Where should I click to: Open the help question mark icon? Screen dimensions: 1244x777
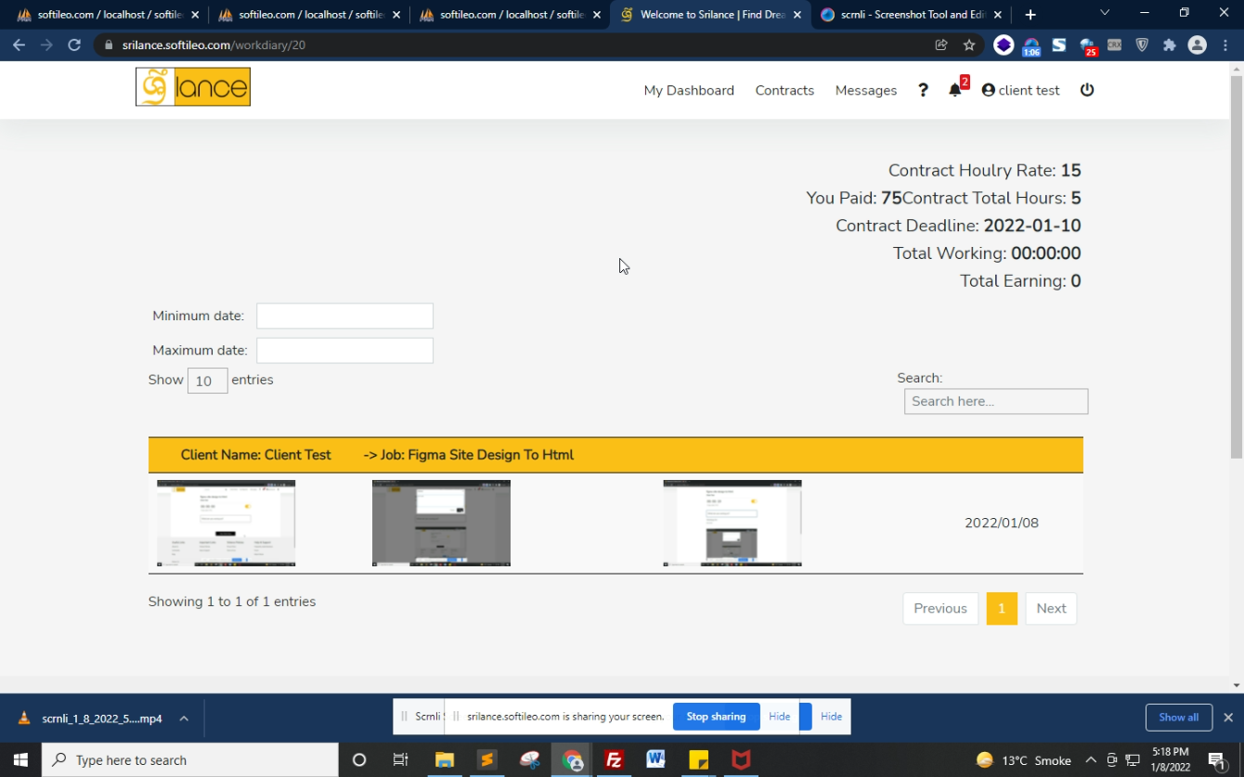tap(923, 90)
